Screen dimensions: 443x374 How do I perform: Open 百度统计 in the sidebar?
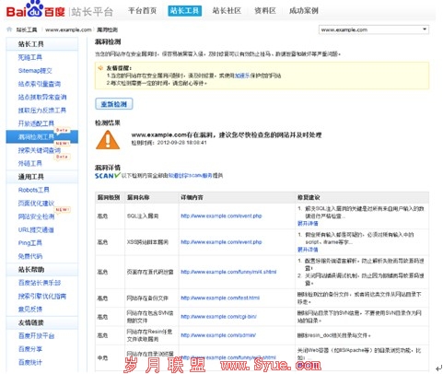pyautogui.click(x=30, y=362)
